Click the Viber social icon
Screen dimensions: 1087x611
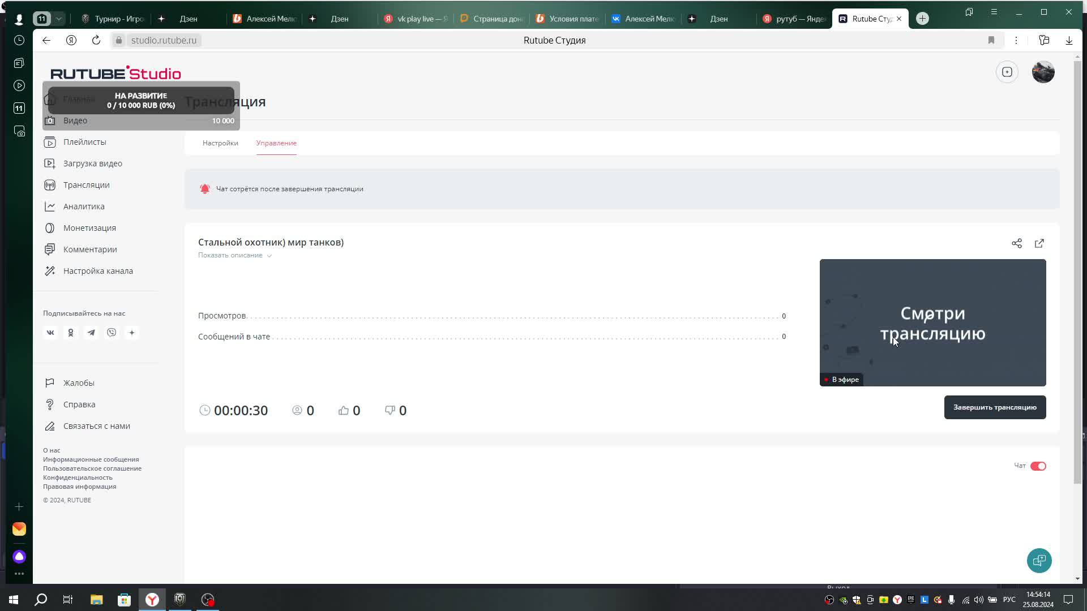(112, 333)
